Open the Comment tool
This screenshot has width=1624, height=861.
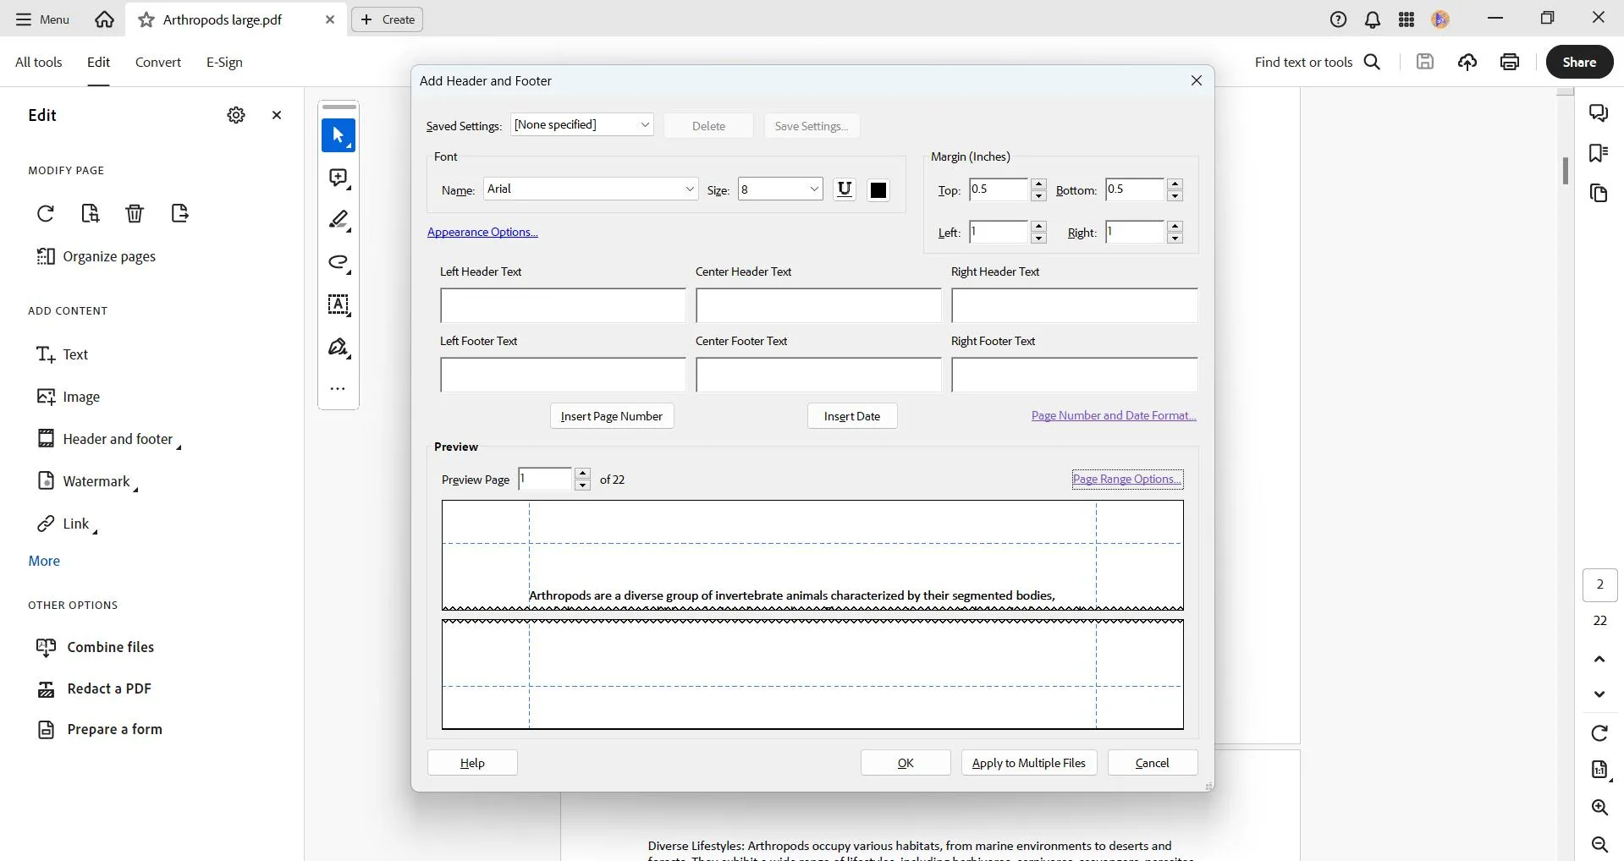(x=338, y=178)
